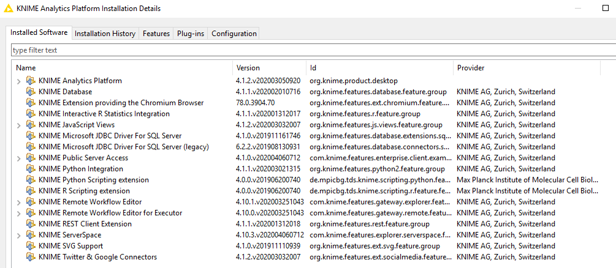Click the Chromium Browser extension feature icon
This screenshot has width=616, height=268.
click(x=31, y=103)
